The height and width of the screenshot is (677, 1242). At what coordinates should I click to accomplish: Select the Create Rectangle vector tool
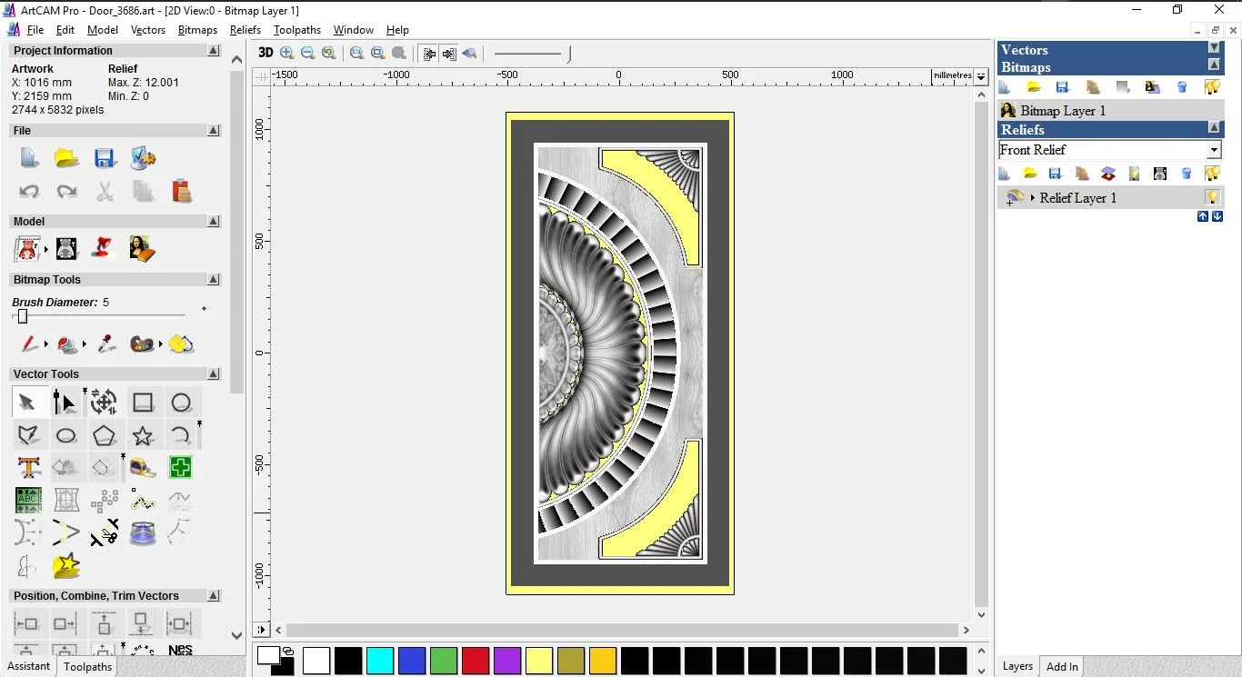pyautogui.click(x=143, y=403)
